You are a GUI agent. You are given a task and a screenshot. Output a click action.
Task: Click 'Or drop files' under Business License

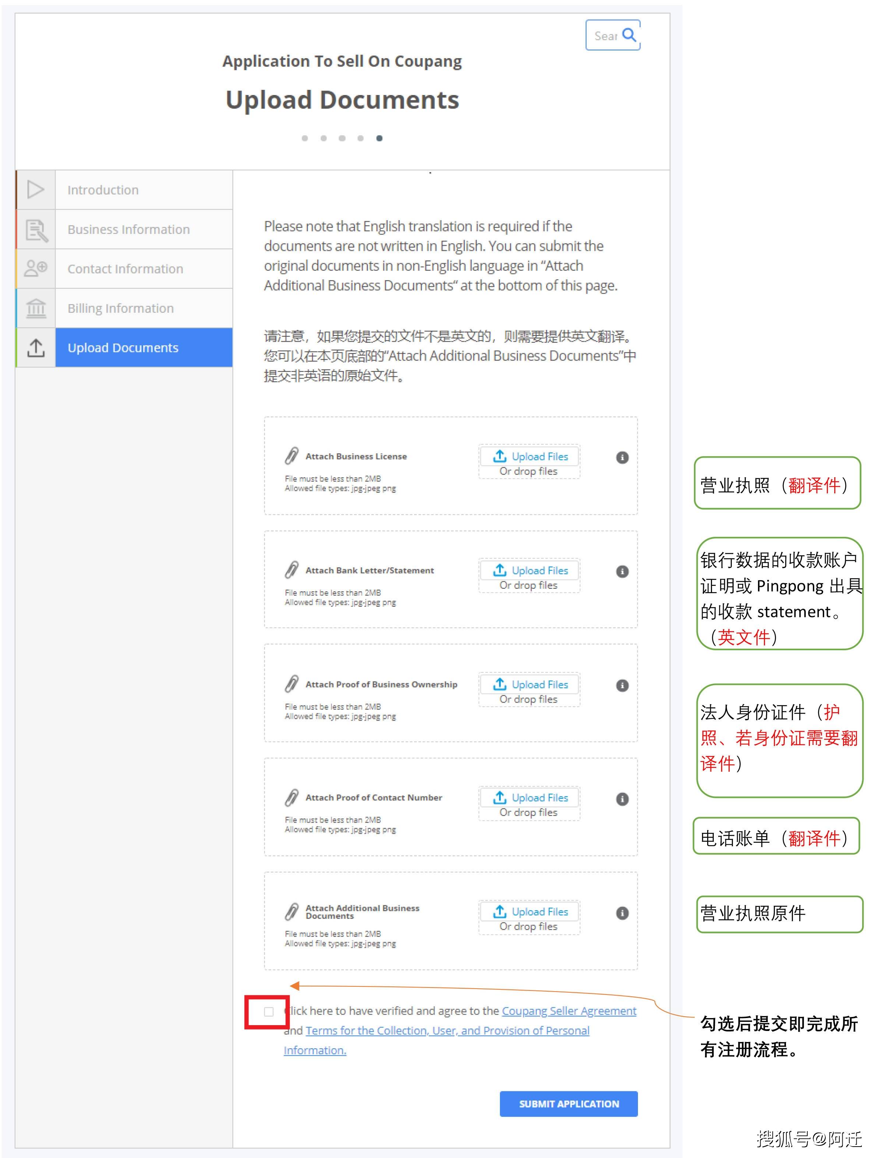pyautogui.click(x=528, y=472)
